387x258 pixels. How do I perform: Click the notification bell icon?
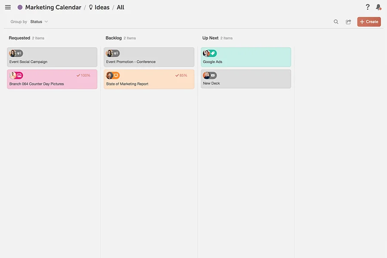(378, 7)
